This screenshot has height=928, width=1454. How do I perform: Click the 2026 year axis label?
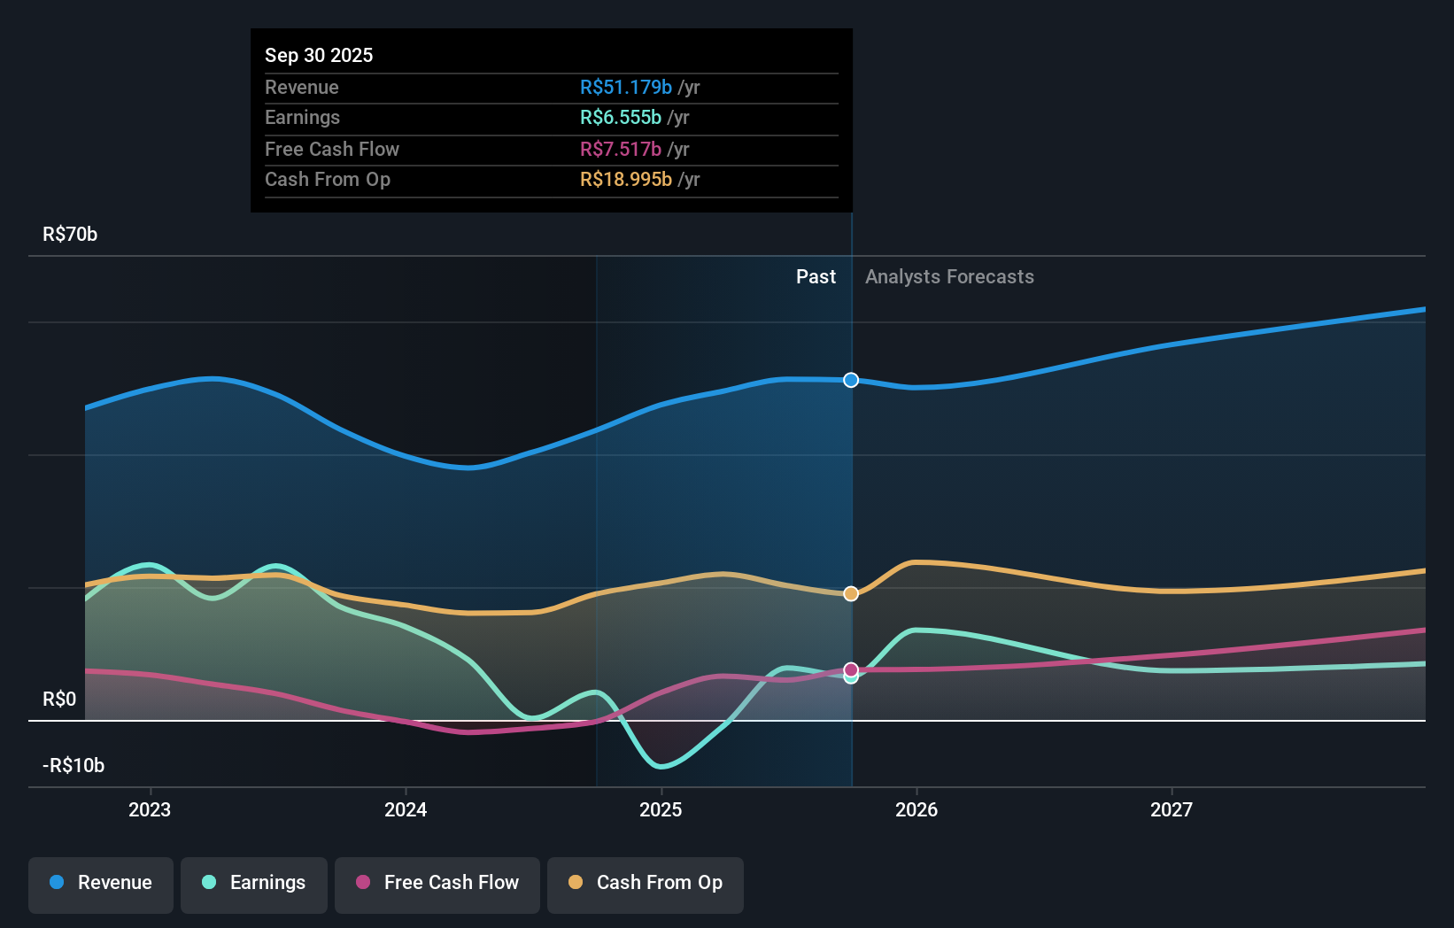pos(917,808)
